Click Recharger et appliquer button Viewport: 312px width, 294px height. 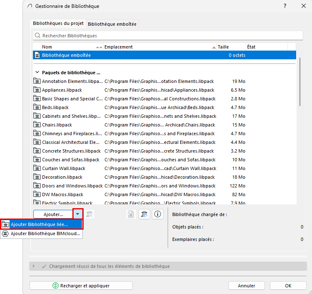click(81, 285)
